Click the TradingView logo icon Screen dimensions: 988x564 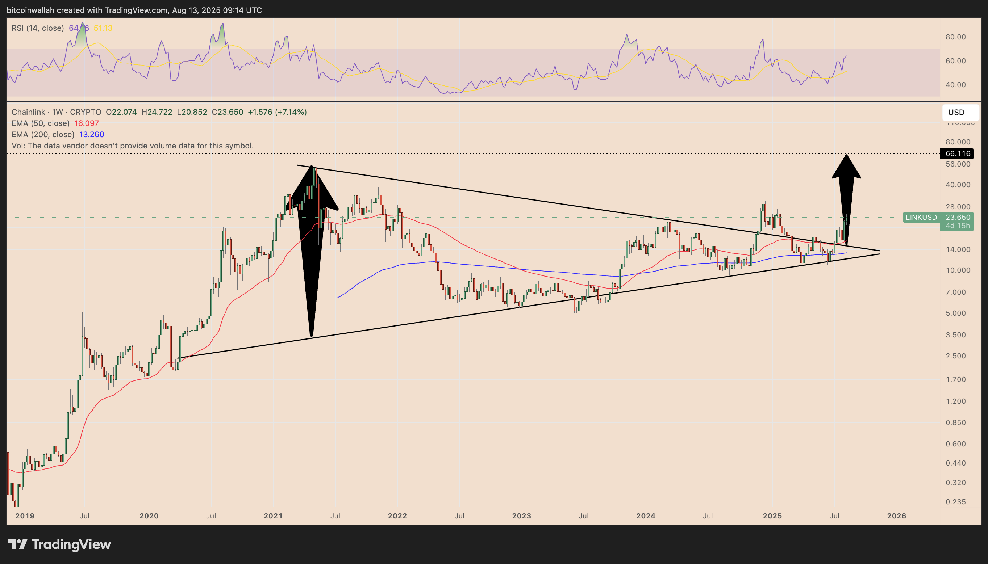tap(17, 544)
